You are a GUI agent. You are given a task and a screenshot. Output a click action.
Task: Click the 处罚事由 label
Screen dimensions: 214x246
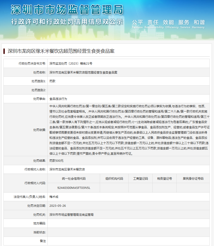tap(39, 99)
